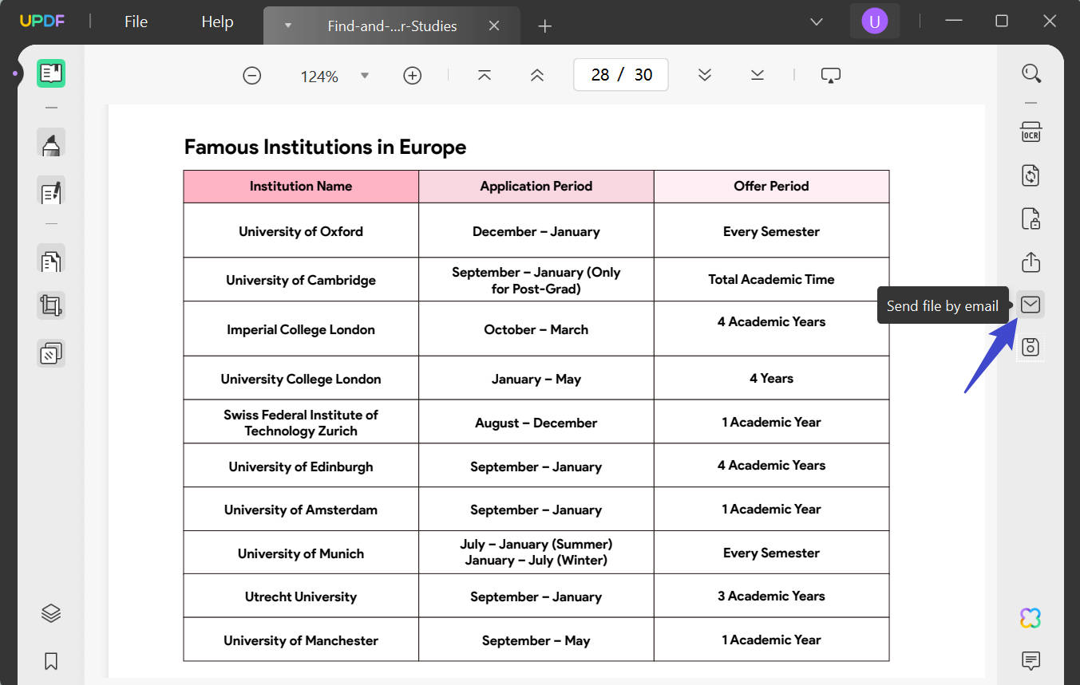
Task: Jump to the first page
Action: [485, 75]
